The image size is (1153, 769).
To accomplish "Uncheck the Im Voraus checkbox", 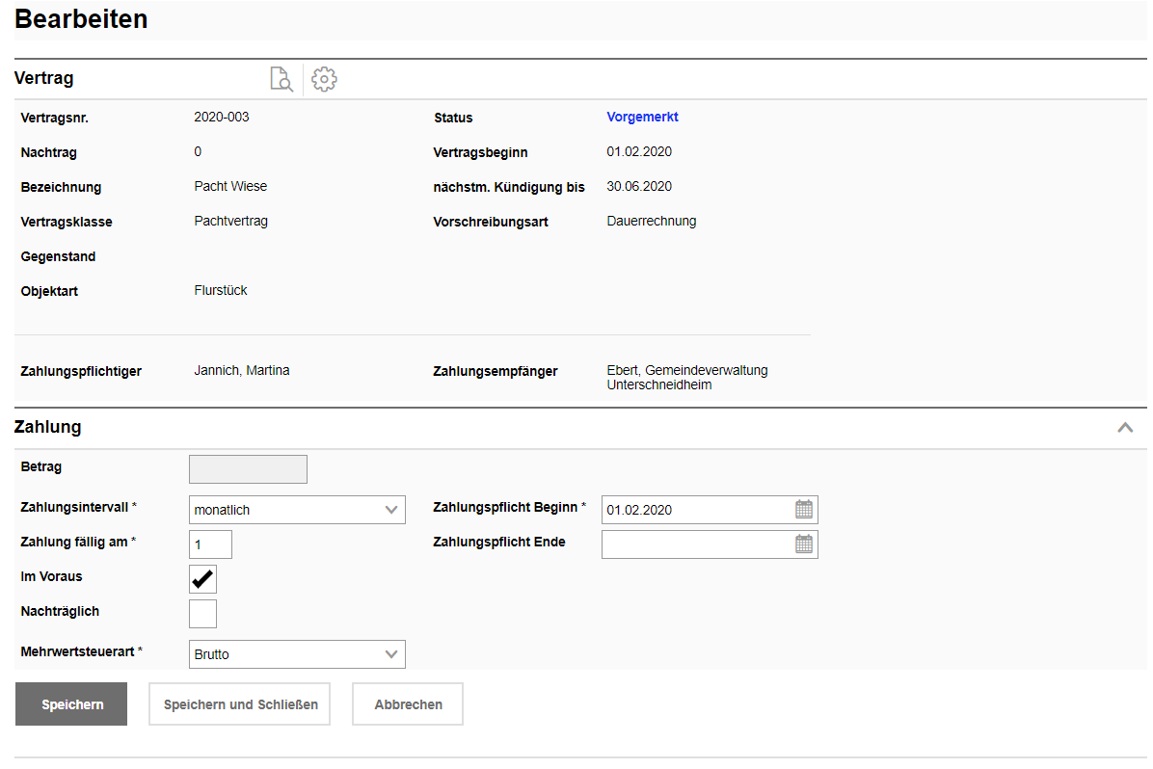I will click(202, 579).
